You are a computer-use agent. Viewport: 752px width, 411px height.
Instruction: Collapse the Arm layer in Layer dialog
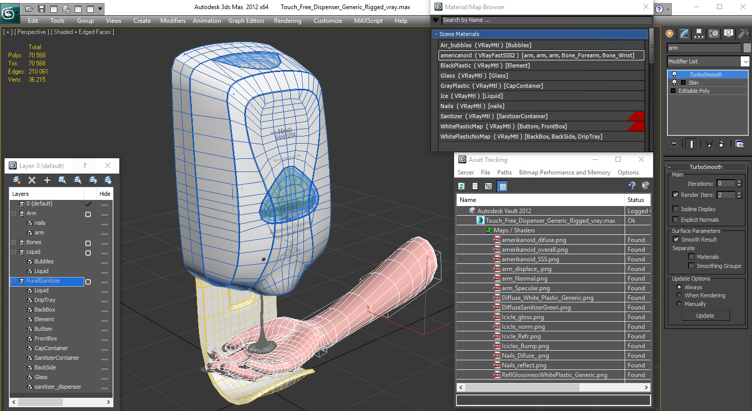(x=14, y=214)
